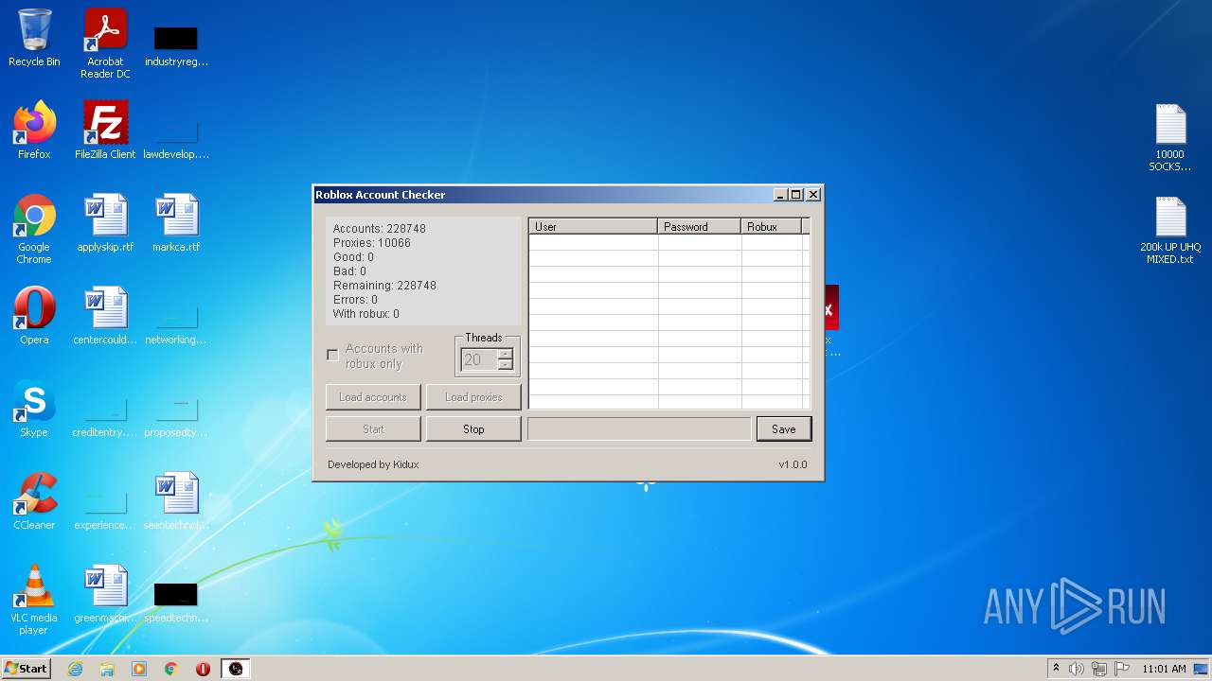Launch Skype from the desktop

click(34, 409)
